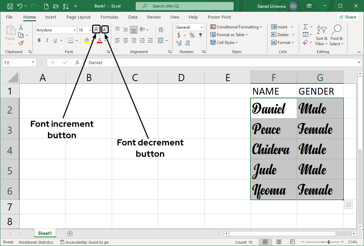This screenshot has width=364, height=246.
Task: Select the Font Decrement button
Action: [x=105, y=29]
